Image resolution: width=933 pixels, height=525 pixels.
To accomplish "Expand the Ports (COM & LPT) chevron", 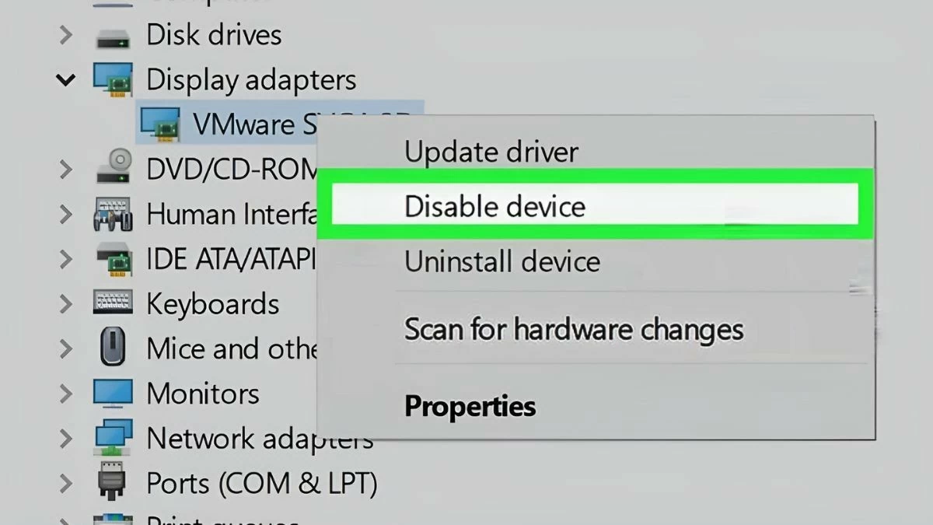I will point(67,483).
